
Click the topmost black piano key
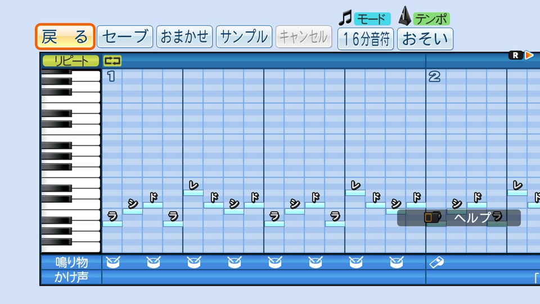tap(57, 72)
